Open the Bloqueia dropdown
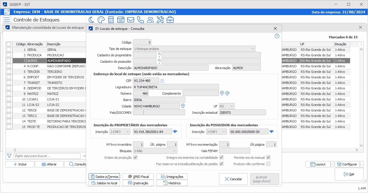The height and width of the screenshot is (193, 368). pos(174,151)
